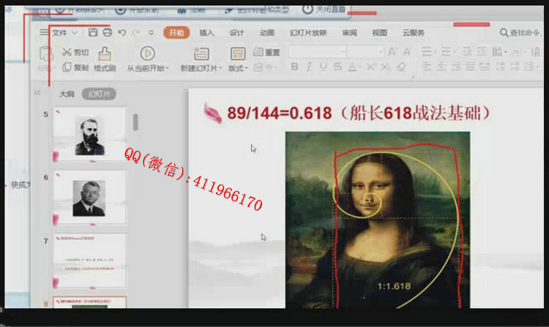Toggle italic formatting
This screenshot has height=327, width=549.
[x=308, y=67]
